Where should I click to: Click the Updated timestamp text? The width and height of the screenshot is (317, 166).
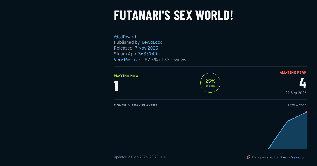[140, 157]
